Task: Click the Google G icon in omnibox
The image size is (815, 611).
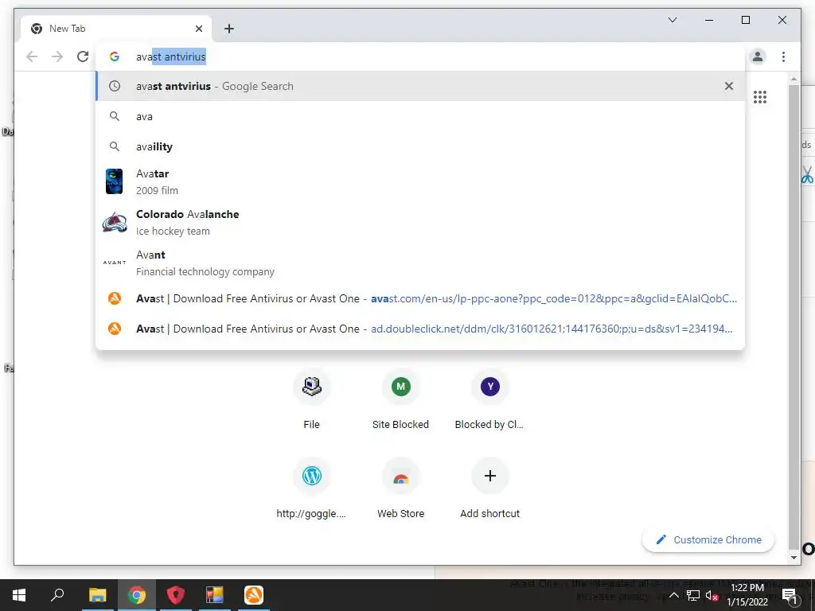Action: [x=115, y=56]
